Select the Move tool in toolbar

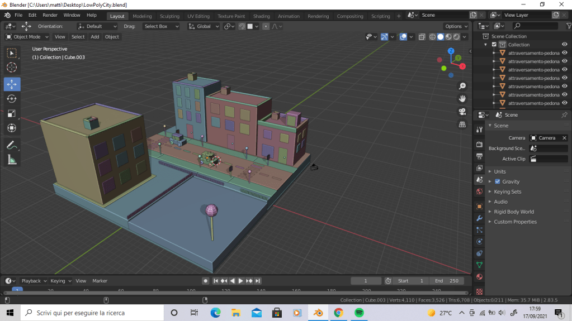(x=12, y=84)
